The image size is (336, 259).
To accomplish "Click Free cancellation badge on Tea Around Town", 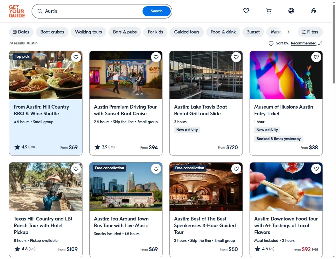I will tap(109, 168).
